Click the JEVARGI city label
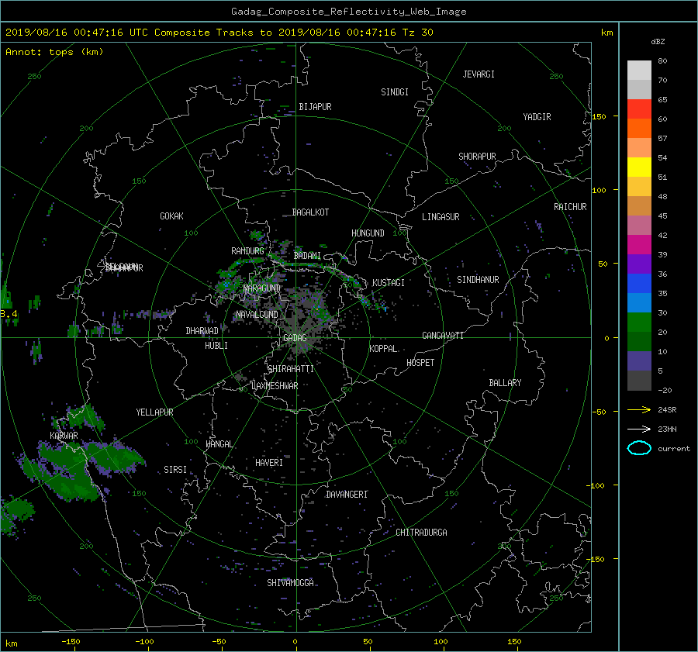This screenshot has width=698, height=652. point(479,74)
